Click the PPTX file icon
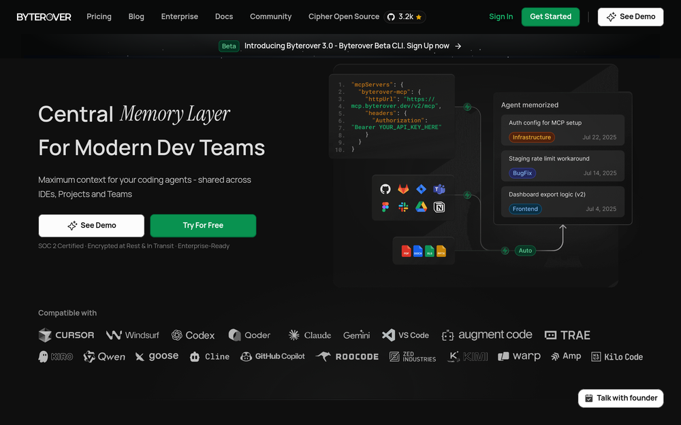681x425 pixels. (x=441, y=251)
